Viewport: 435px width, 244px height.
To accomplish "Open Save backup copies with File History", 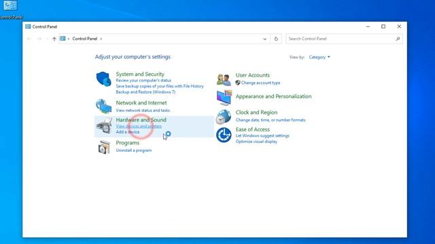I will pos(160,86).
